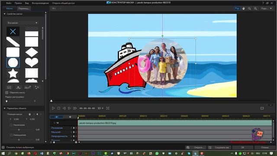
Task: Choose the stamp-edge rectangle mask
Action: [32, 73]
